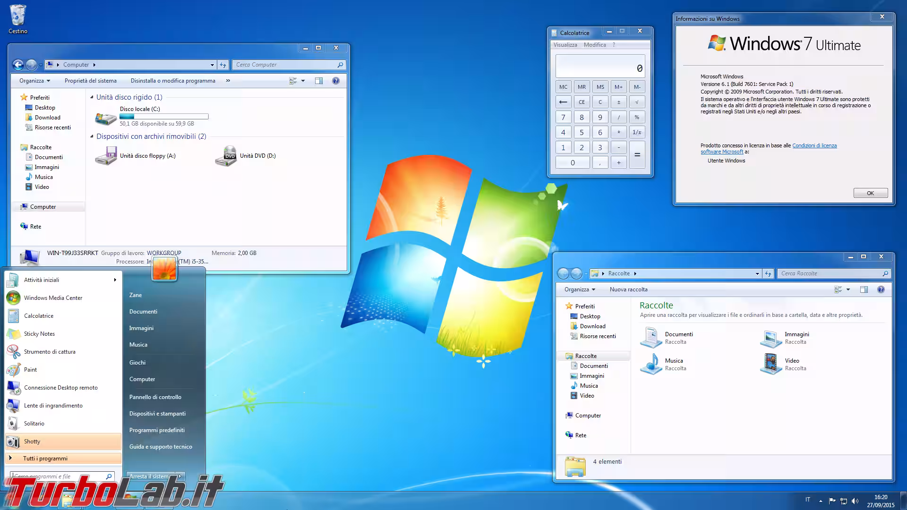Click the disk space bar for Disco locale (C:)

click(164, 116)
